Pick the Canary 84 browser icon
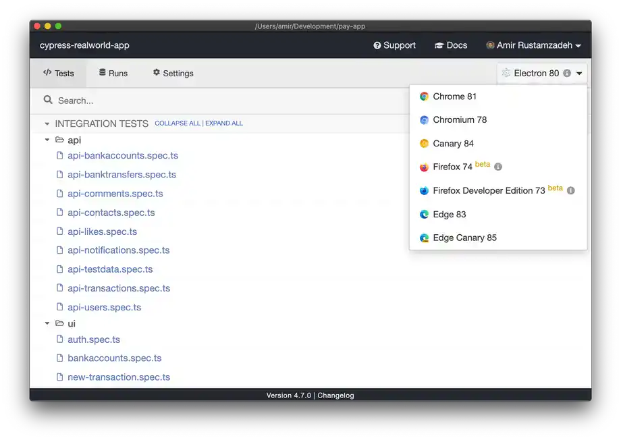621x440 pixels. 424,143
